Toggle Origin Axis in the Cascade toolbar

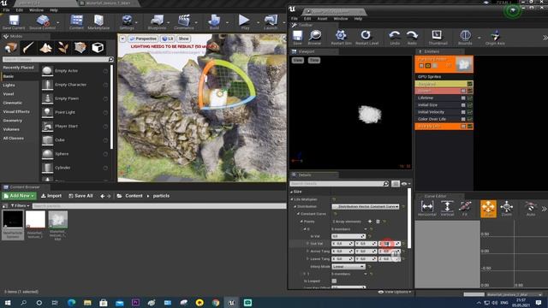pyautogui.click(x=495, y=38)
